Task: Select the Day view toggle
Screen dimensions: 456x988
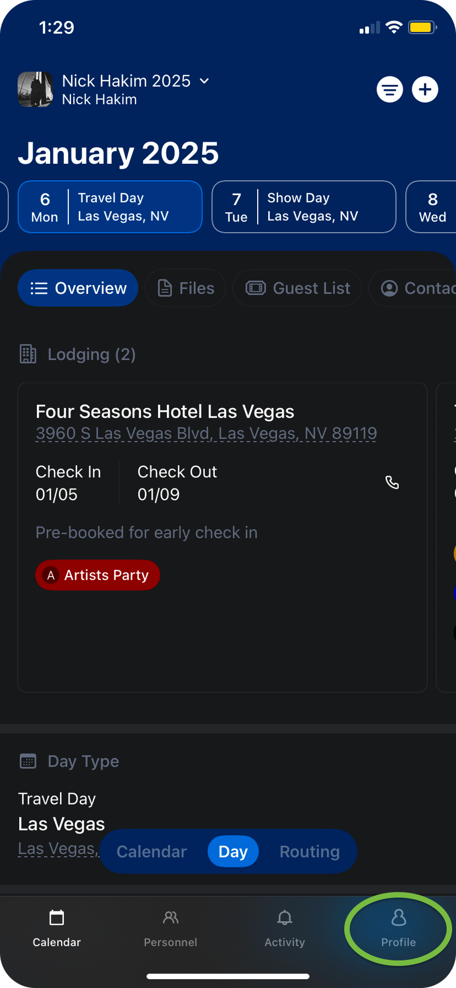Action: pos(233,852)
